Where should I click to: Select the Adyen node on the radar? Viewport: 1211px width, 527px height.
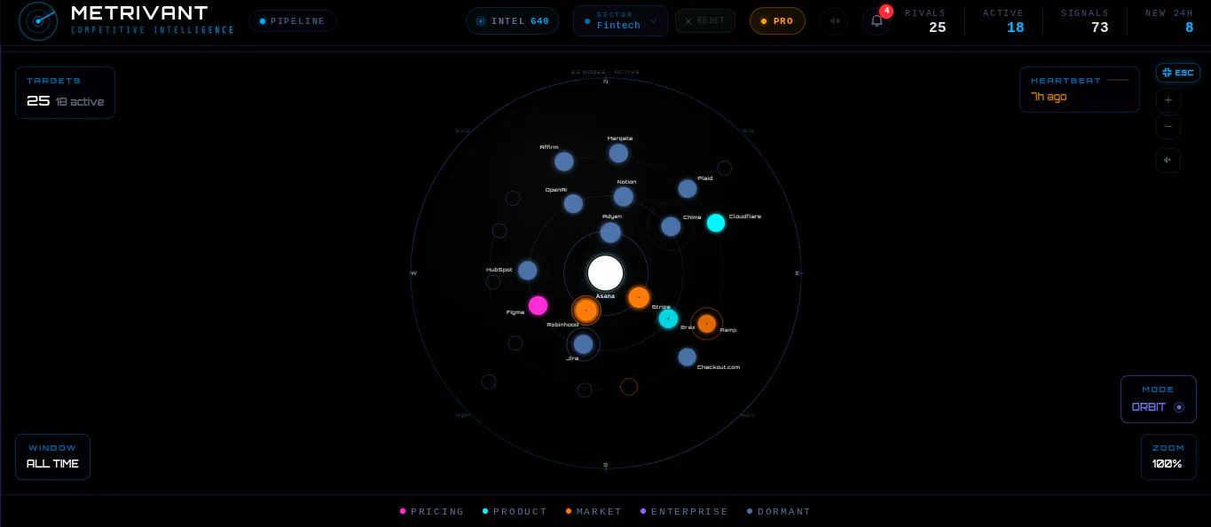click(x=610, y=232)
